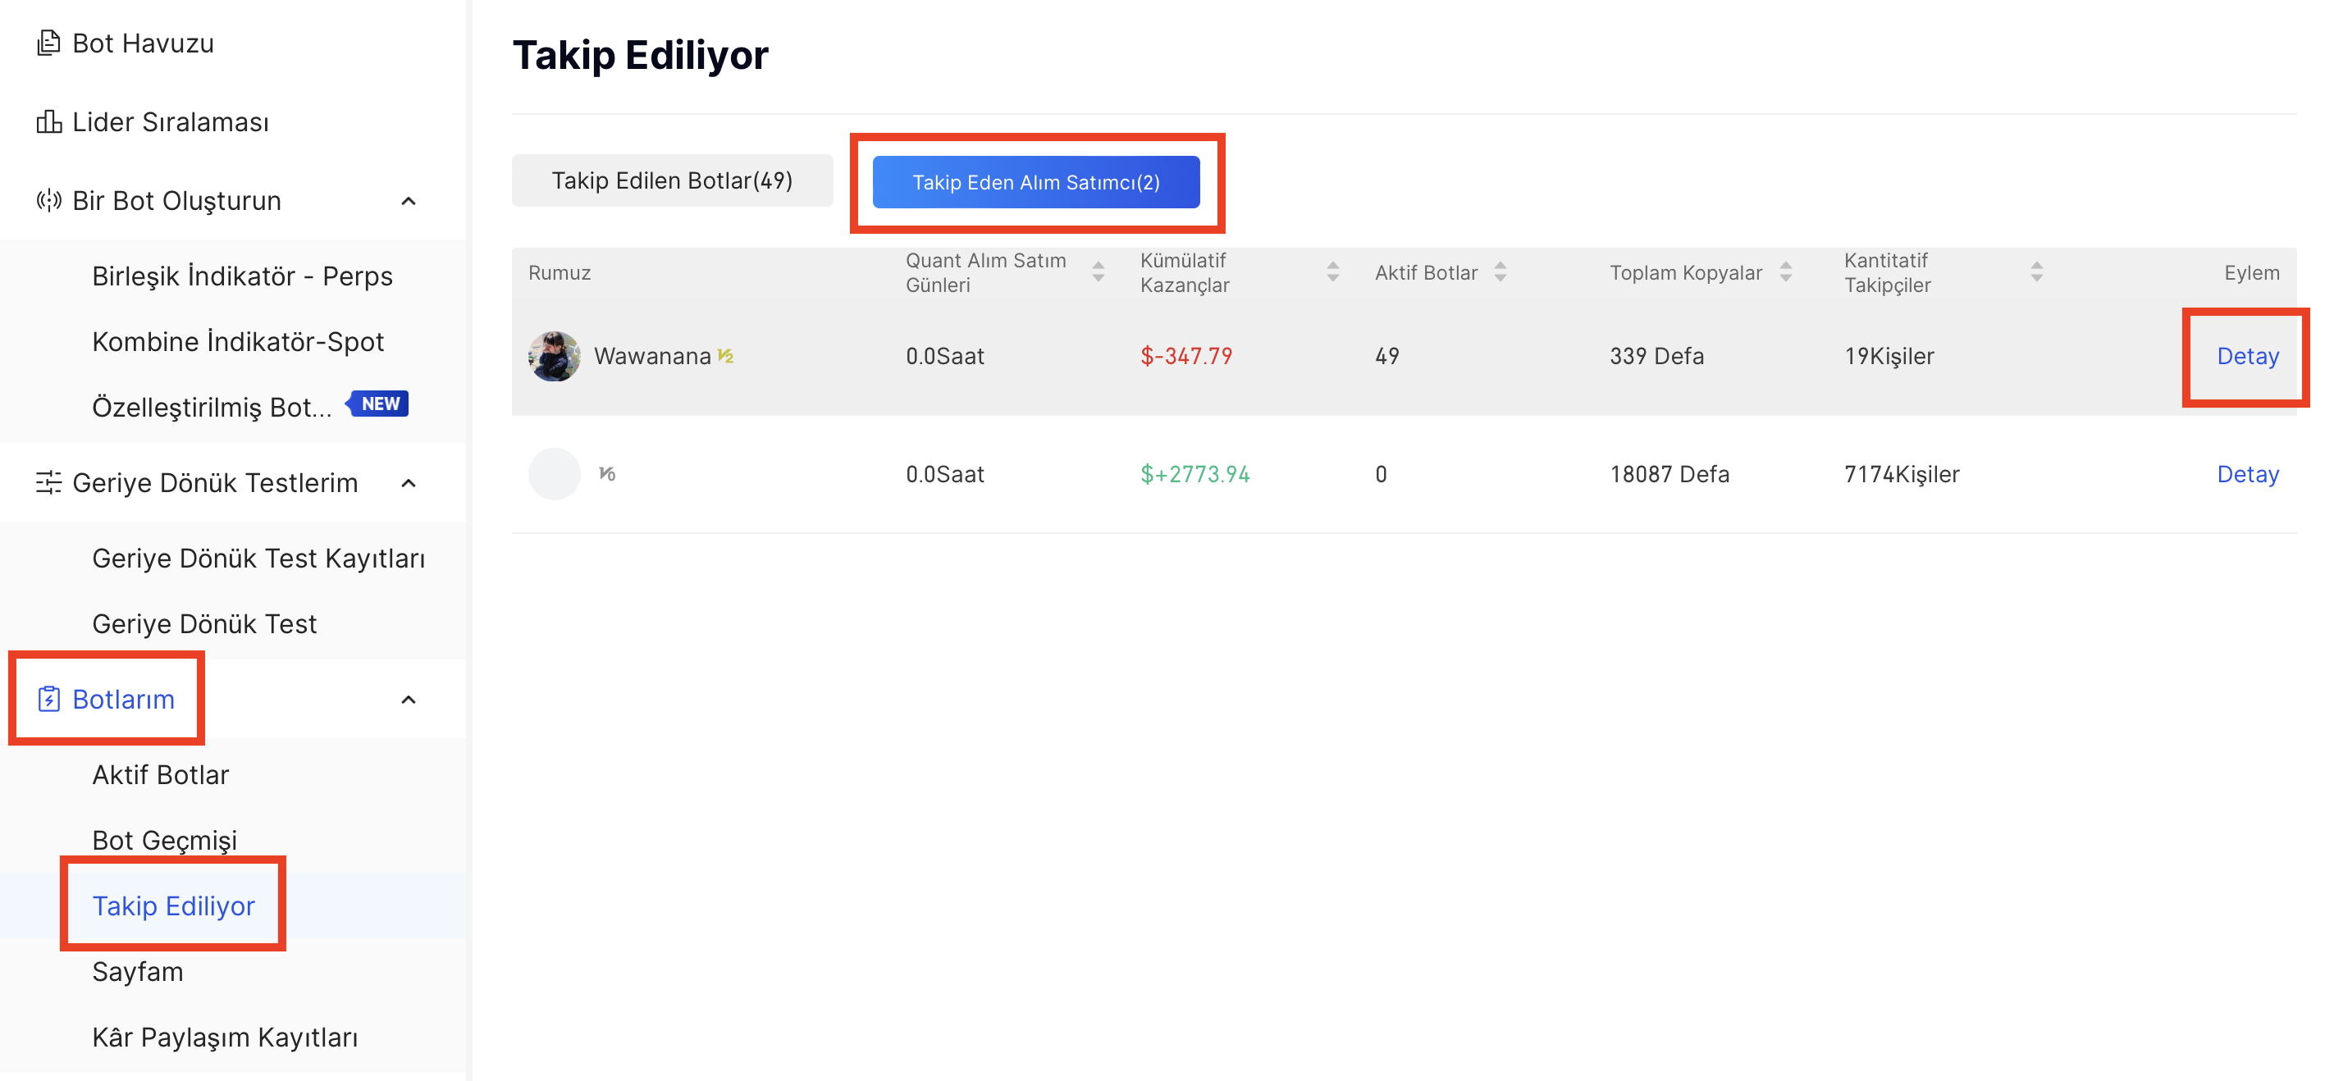Sort by Kümülatif Kazançlar column
The image size is (2325, 1081).
[x=1332, y=271]
